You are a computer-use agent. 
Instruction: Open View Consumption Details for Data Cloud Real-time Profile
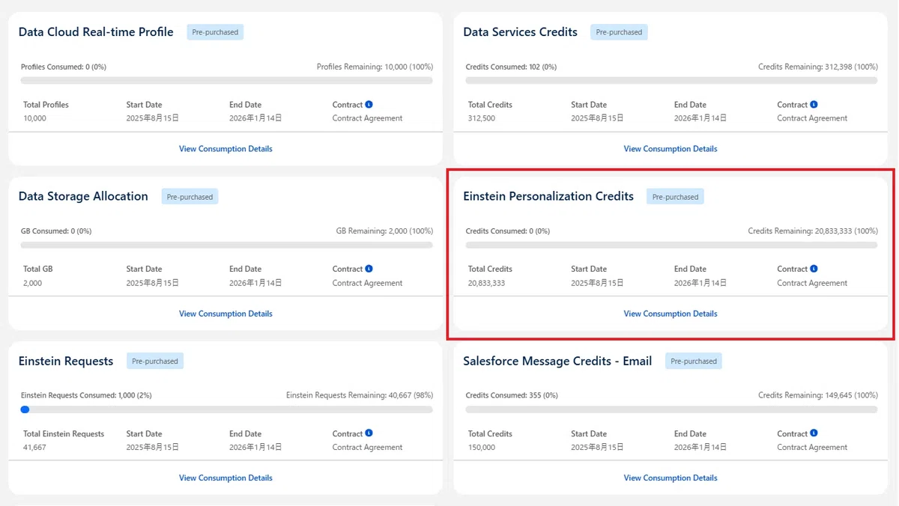(225, 149)
